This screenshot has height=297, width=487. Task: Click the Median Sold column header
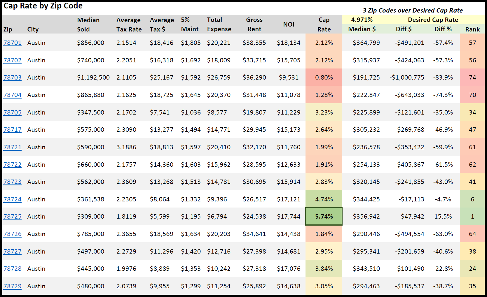(x=88, y=24)
